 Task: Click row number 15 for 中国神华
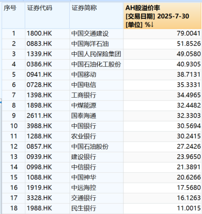(14, 177)
